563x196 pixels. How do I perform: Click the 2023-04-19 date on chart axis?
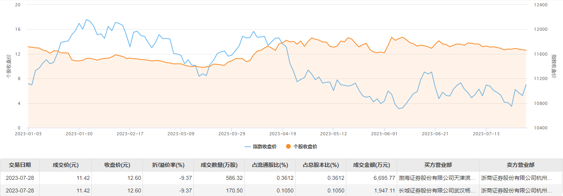point(282,134)
